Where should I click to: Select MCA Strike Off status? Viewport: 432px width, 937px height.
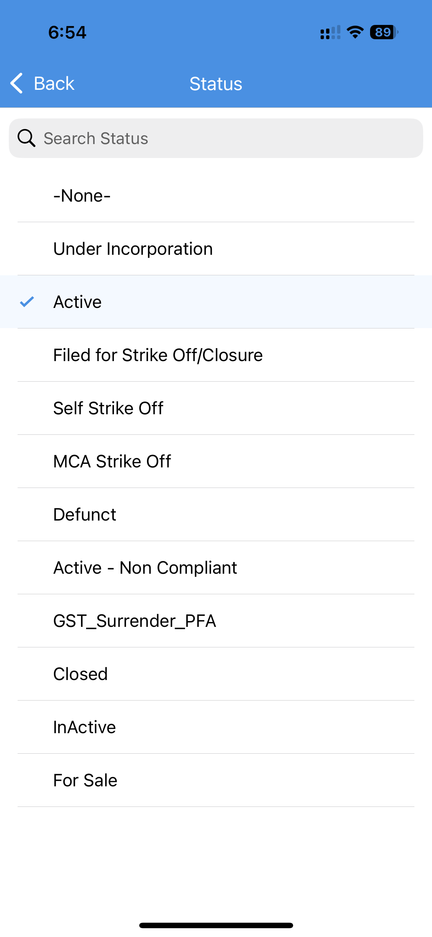click(216, 461)
